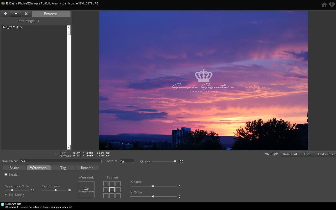This screenshot has width=336, height=210.
Task: Click the Crop button
Action: 308,154
